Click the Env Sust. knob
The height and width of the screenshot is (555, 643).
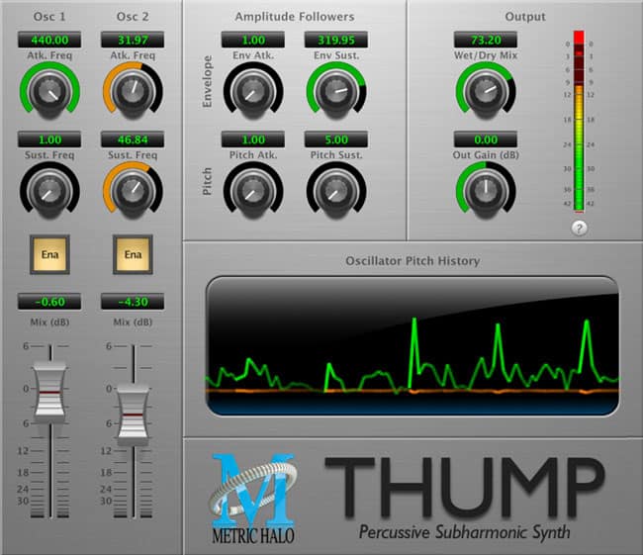tap(336, 91)
